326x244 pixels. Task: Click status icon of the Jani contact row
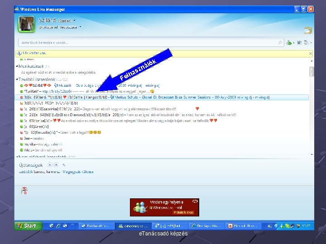point(21,97)
